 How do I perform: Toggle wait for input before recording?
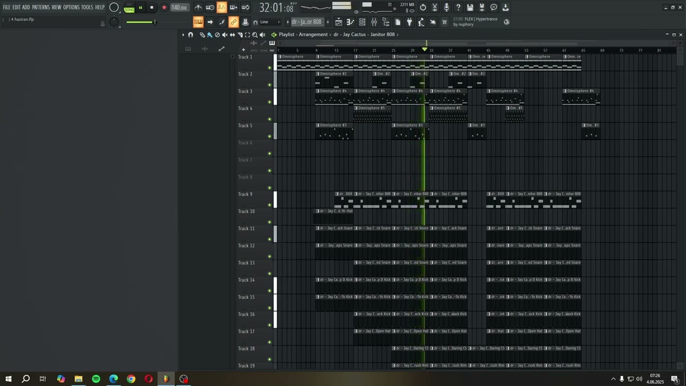[210, 8]
